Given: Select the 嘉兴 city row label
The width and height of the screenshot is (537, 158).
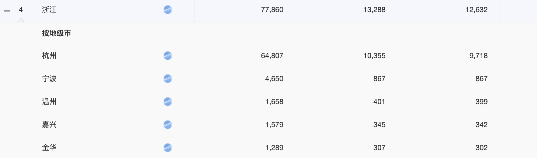Looking at the screenshot, I should pos(49,125).
